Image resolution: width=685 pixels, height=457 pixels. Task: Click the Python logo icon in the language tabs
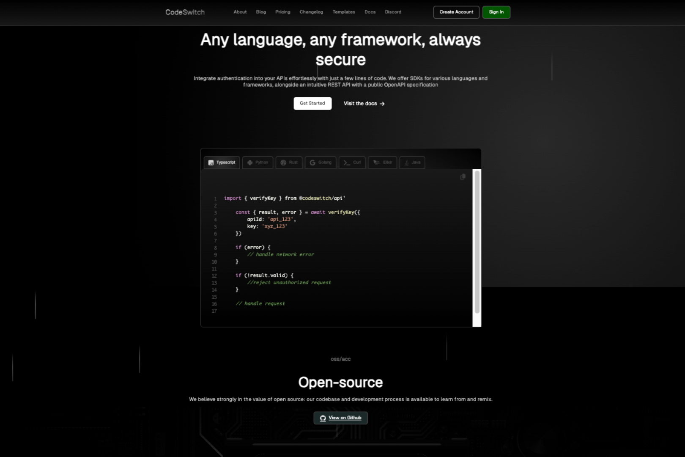click(250, 162)
